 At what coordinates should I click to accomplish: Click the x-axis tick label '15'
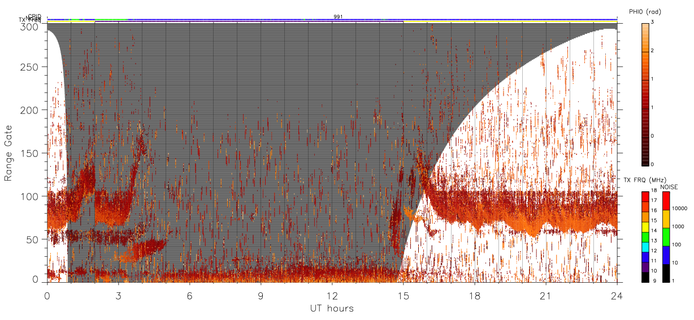point(403,295)
